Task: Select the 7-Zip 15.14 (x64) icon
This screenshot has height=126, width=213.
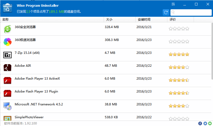Action: (x=7, y=55)
